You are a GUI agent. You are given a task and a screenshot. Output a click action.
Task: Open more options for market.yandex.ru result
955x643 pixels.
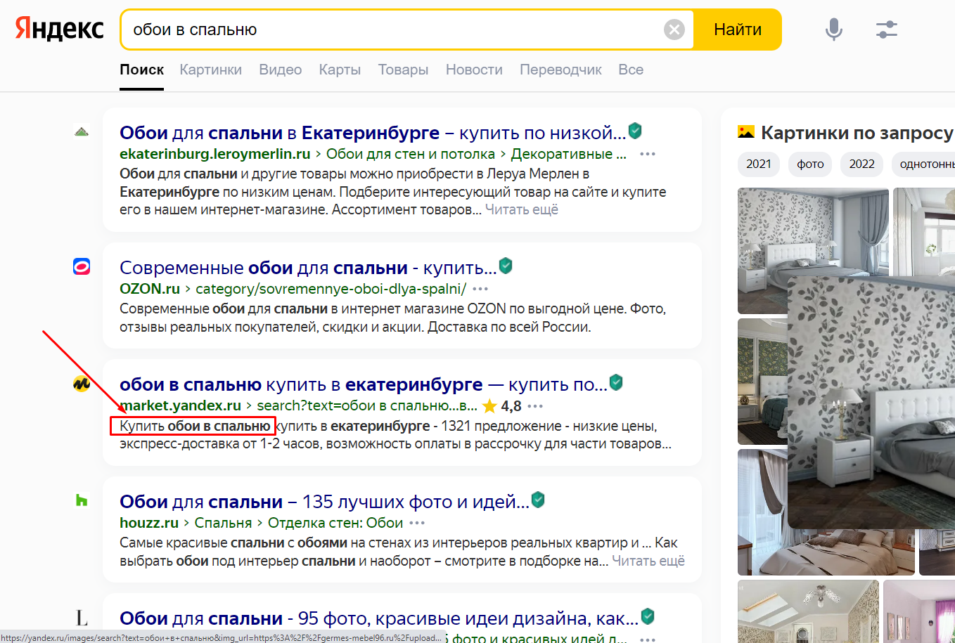click(x=535, y=406)
